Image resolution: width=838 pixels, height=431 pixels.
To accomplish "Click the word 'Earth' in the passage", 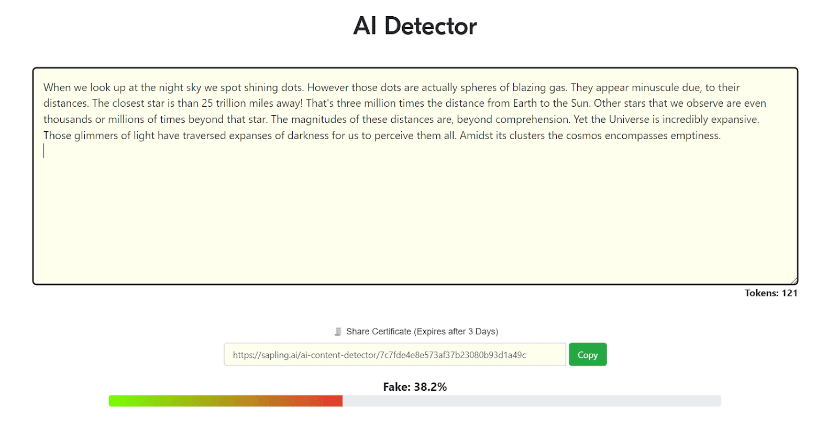I will pyautogui.click(x=525, y=103).
